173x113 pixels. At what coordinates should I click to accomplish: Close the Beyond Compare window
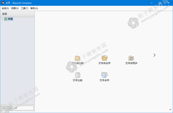pyautogui.click(x=168, y=3)
